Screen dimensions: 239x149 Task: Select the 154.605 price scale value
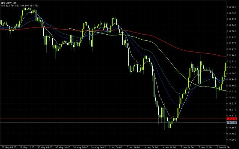point(231,128)
